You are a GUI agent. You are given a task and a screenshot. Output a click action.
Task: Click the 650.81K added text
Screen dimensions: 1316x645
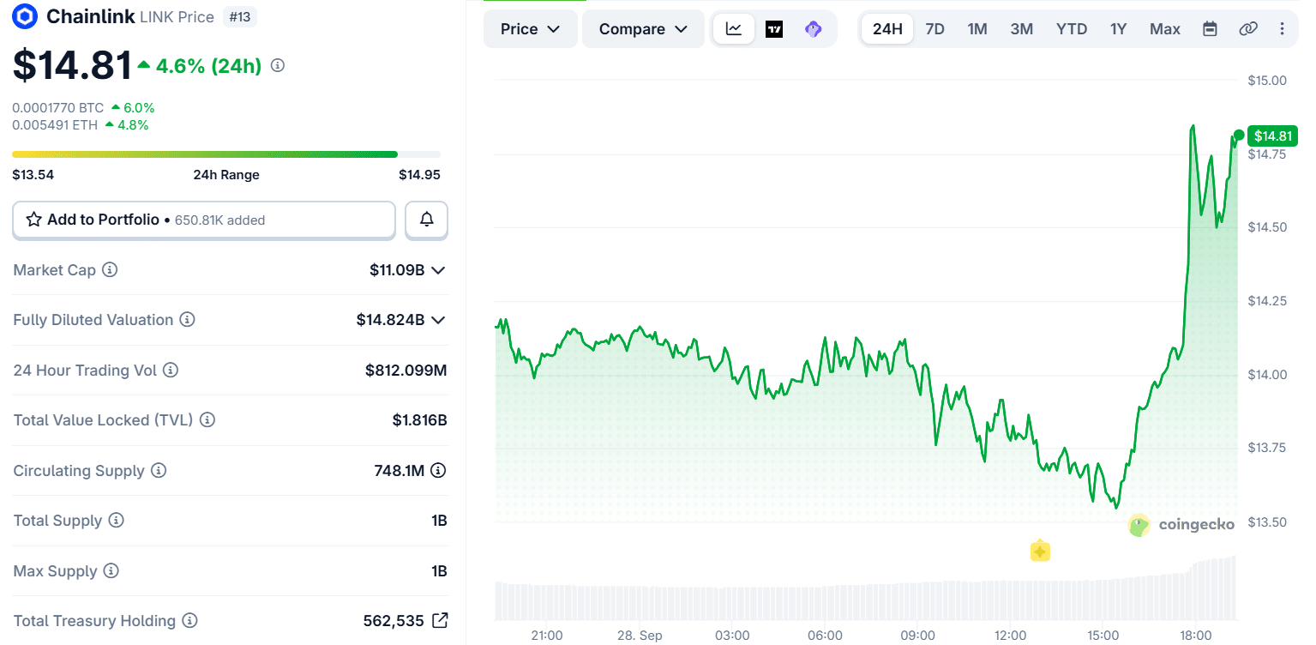pos(219,220)
